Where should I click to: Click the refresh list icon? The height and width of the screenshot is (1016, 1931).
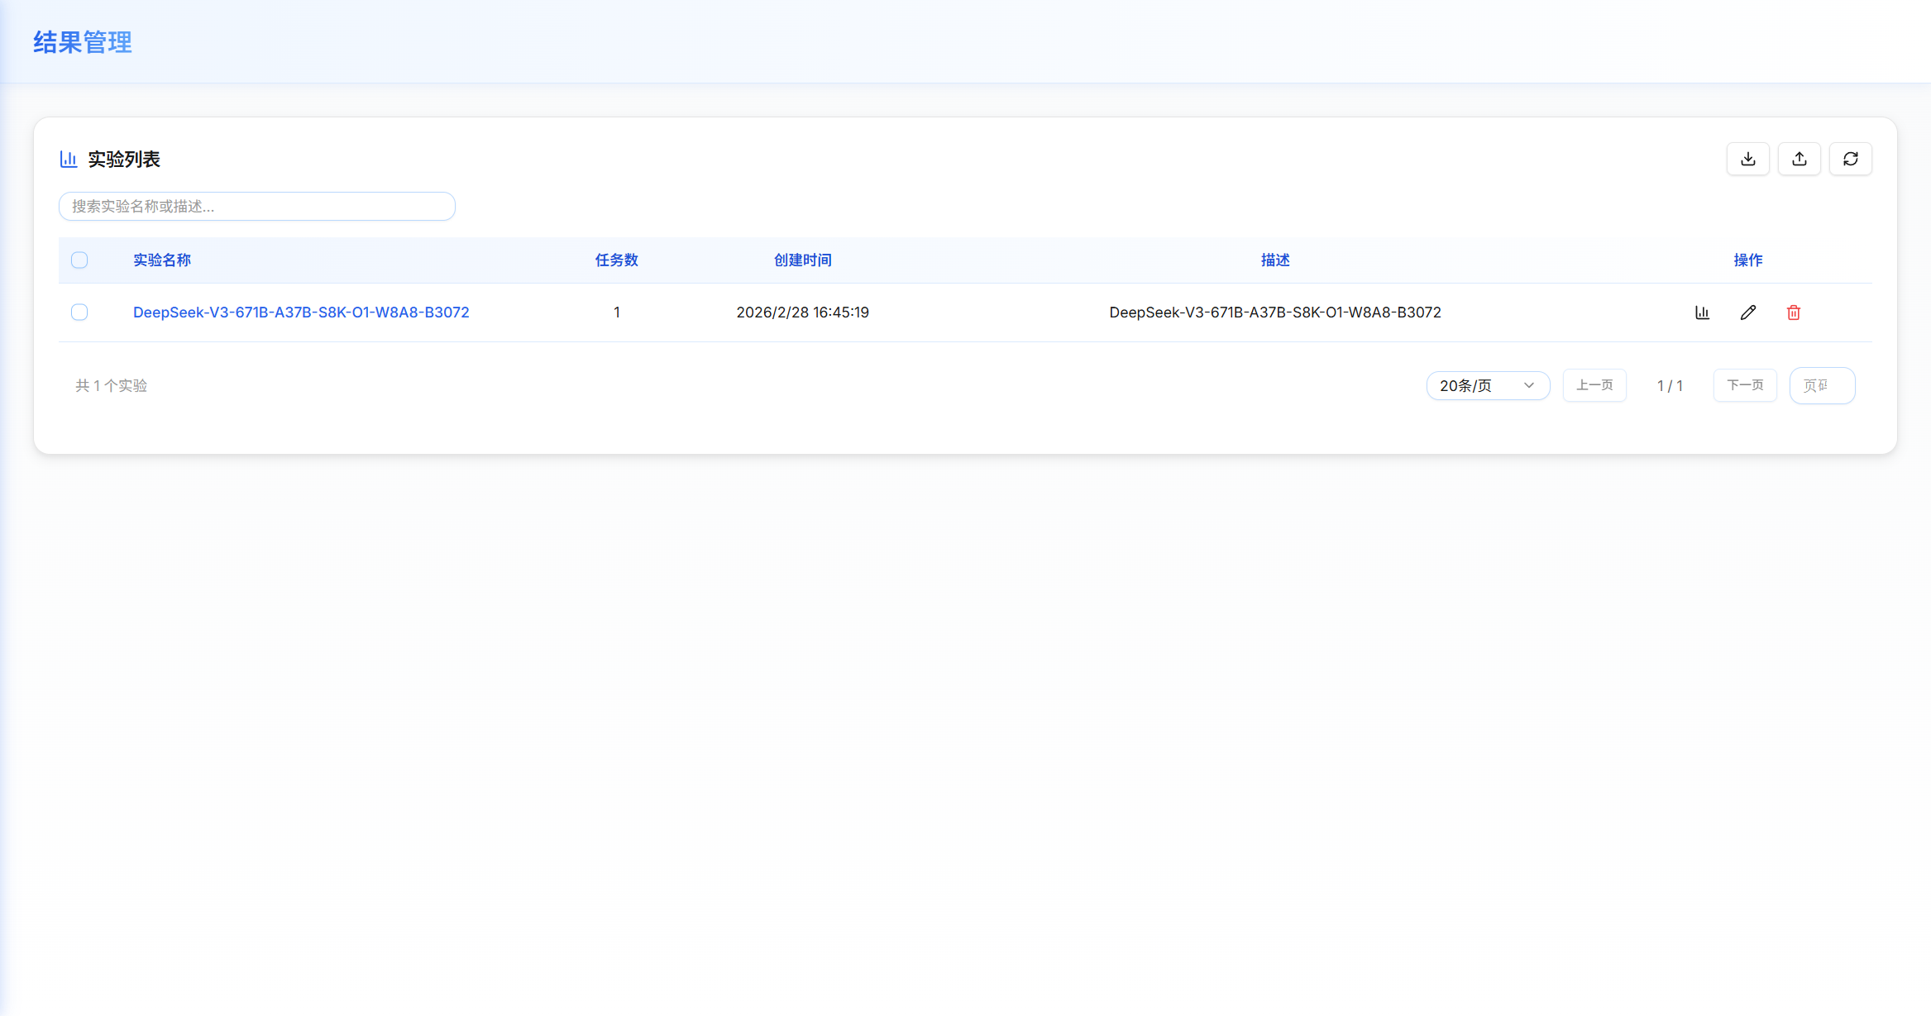coord(1850,159)
